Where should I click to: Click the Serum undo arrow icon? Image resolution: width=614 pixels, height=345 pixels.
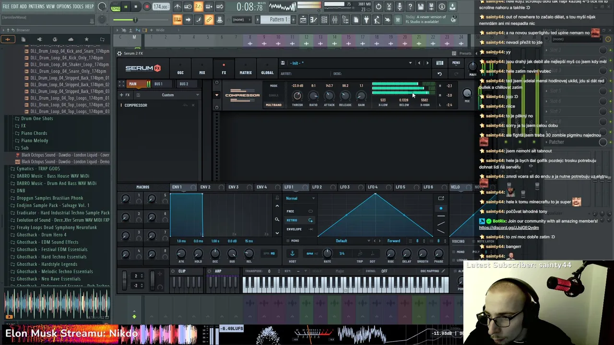click(439, 74)
